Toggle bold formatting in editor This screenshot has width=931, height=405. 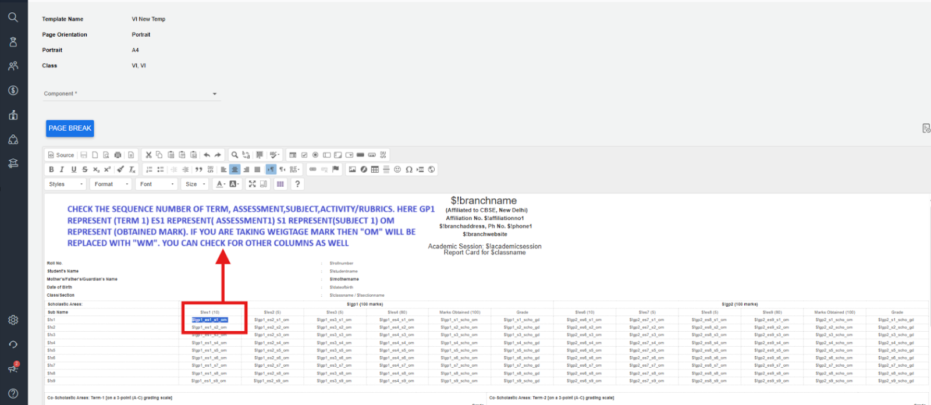click(x=51, y=169)
